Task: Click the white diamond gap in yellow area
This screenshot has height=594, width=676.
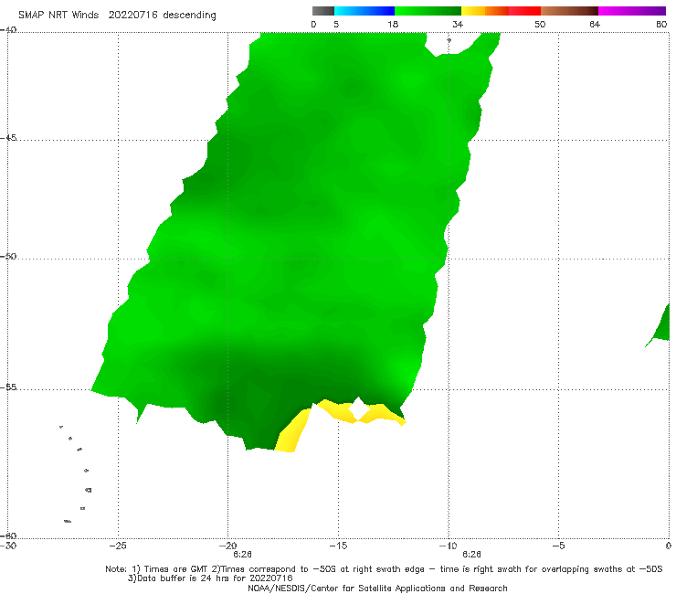Action: 358,408
